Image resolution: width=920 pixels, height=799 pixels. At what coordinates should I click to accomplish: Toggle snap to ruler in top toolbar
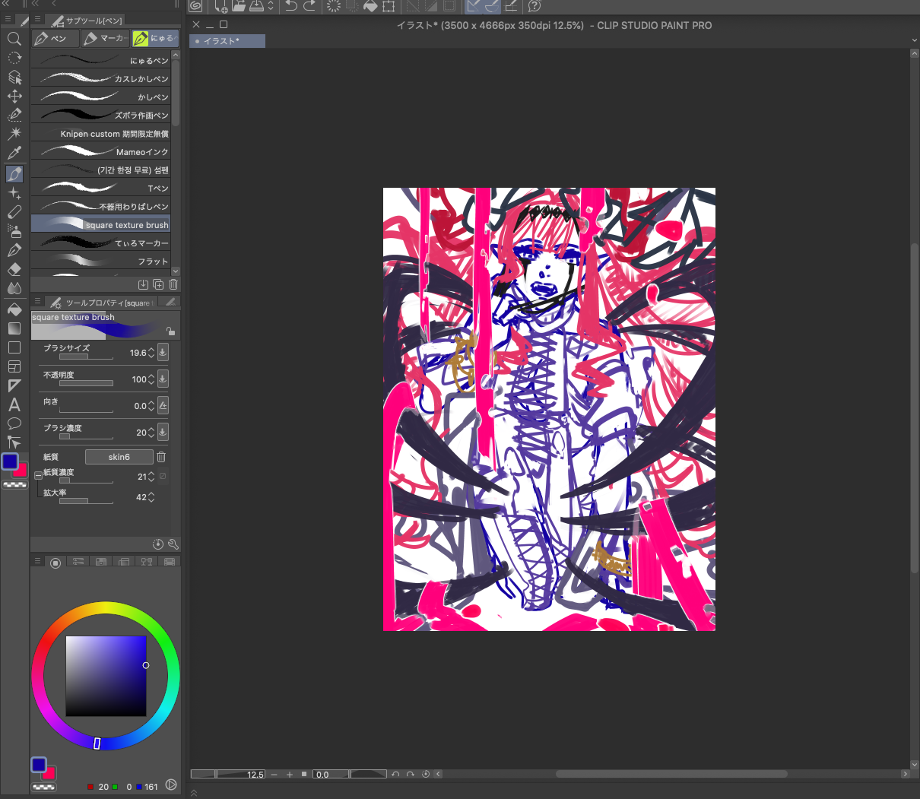coord(474,7)
